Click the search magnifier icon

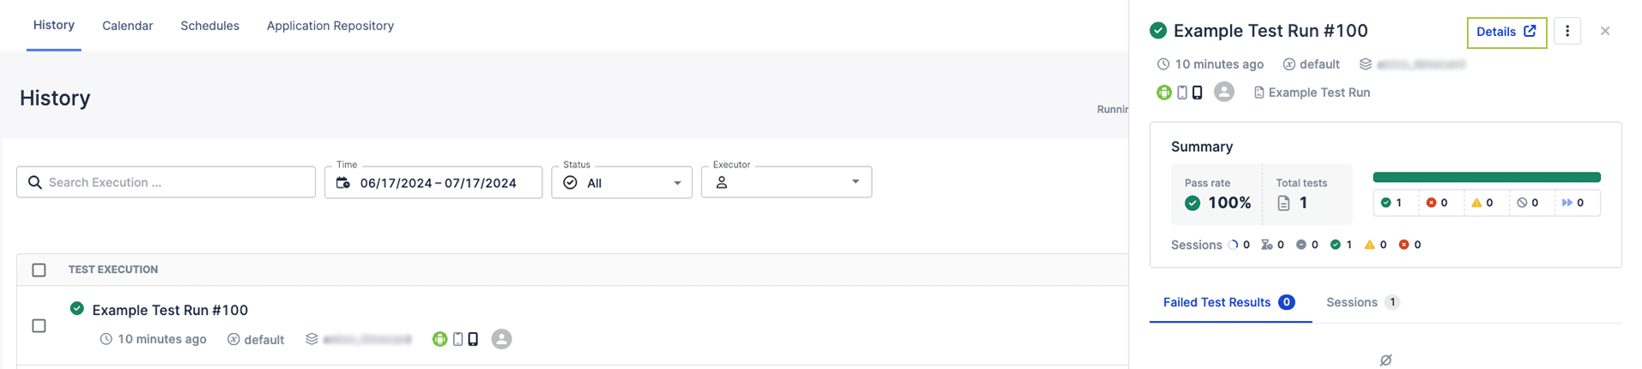(x=35, y=183)
